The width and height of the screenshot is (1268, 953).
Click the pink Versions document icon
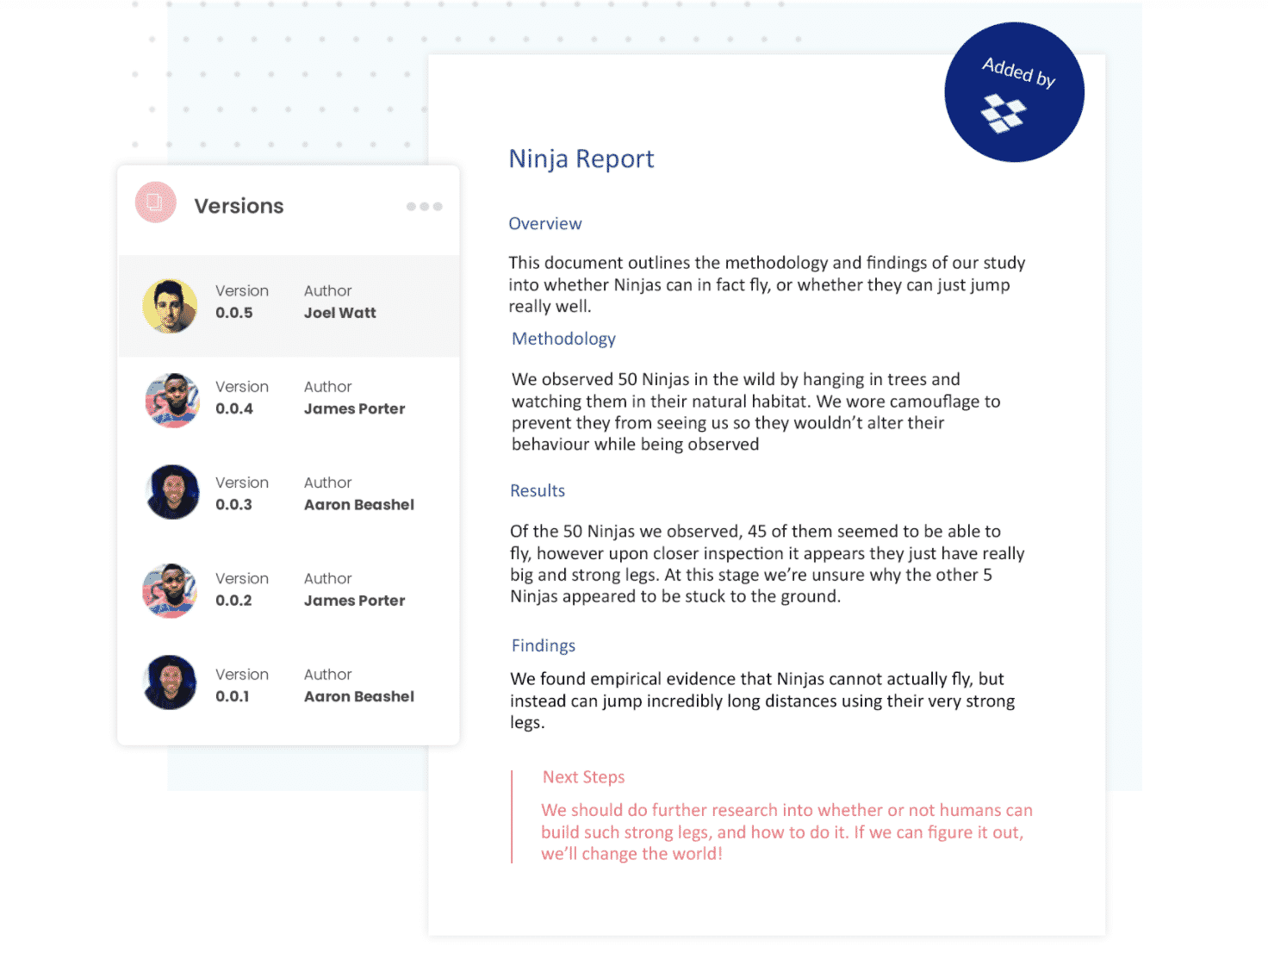pyautogui.click(x=155, y=203)
